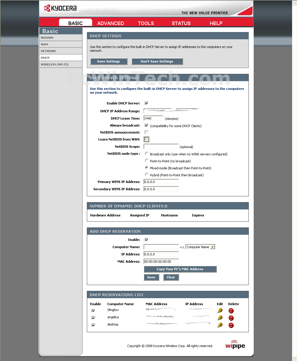The image size is (297, 361).
Task: Toggle Enable DHCP Server checkbox
Action: click(x=146, y=103)
